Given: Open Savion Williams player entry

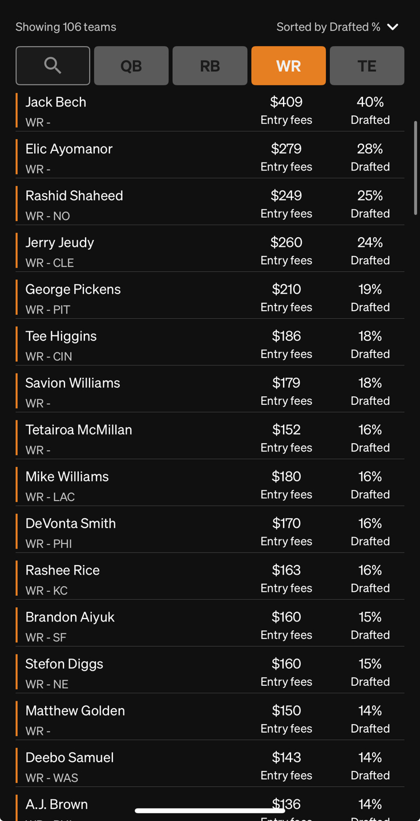Looking at the screenshot, I should click(210, 391).
